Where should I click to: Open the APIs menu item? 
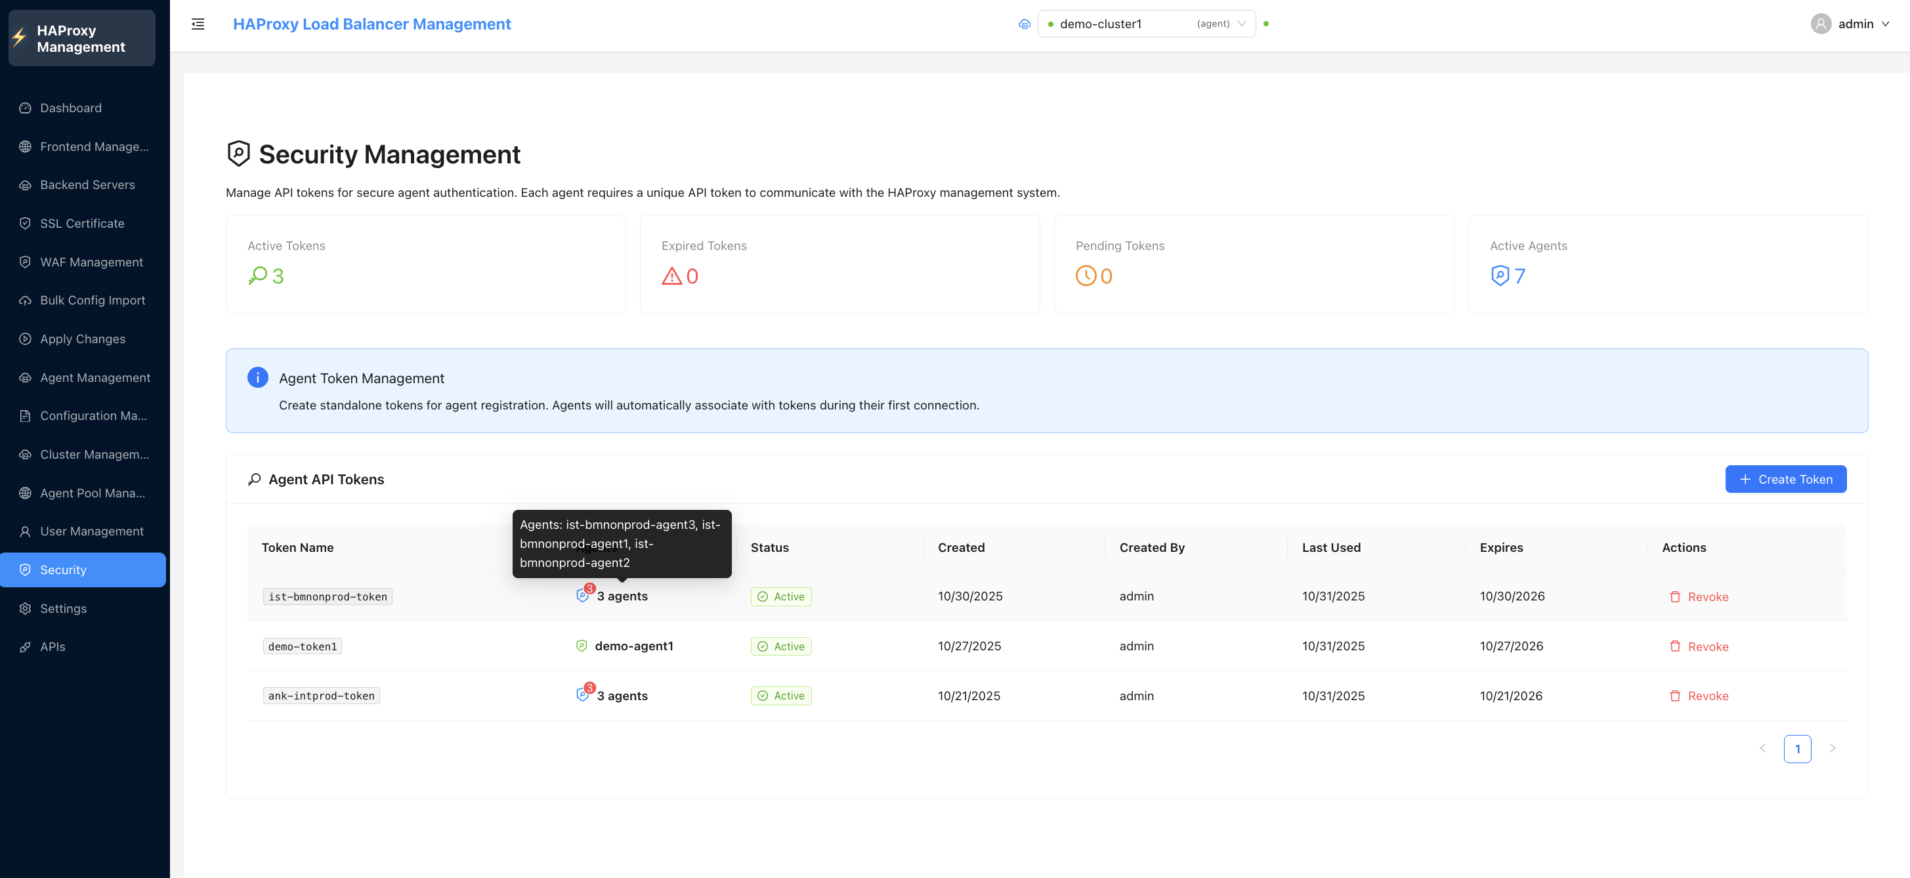(83, 648)
